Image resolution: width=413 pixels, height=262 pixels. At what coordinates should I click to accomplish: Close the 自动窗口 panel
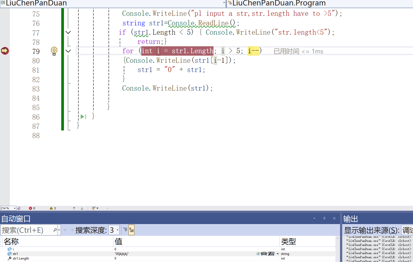tap(334, 218)
